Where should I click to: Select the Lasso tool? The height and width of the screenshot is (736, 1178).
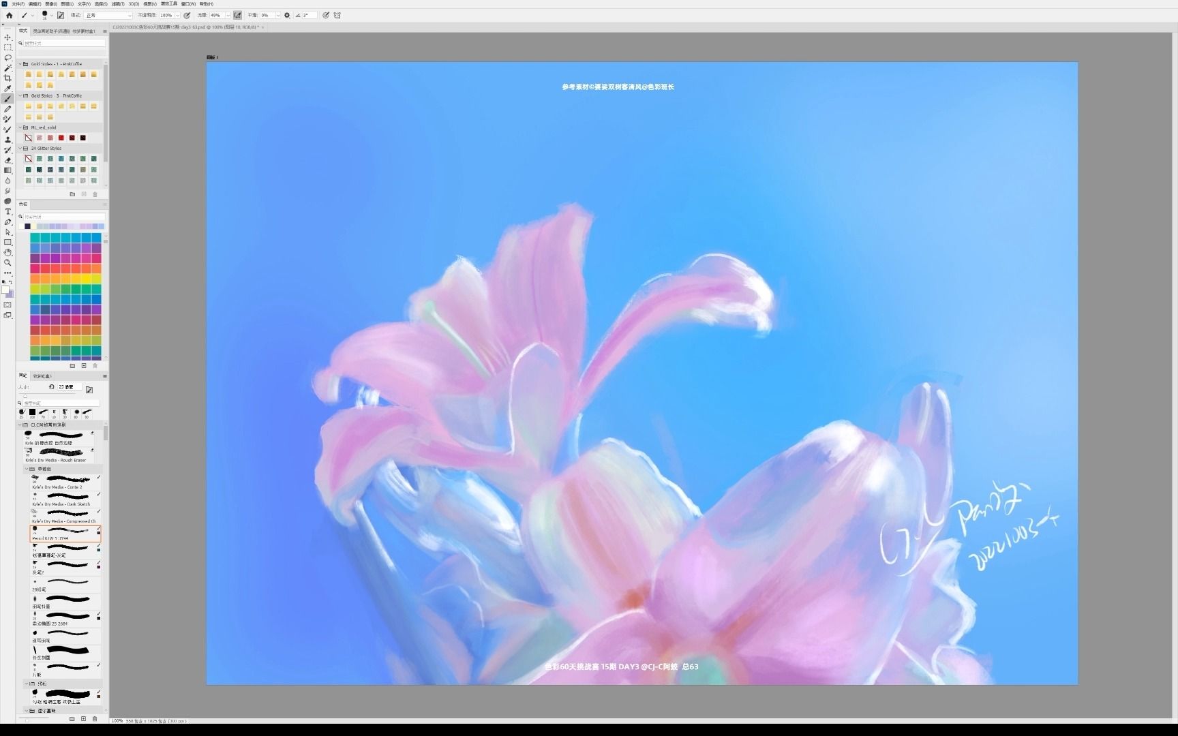point(7,58)
